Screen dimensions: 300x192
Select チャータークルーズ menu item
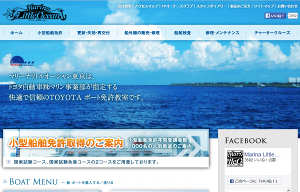(272, 32)
